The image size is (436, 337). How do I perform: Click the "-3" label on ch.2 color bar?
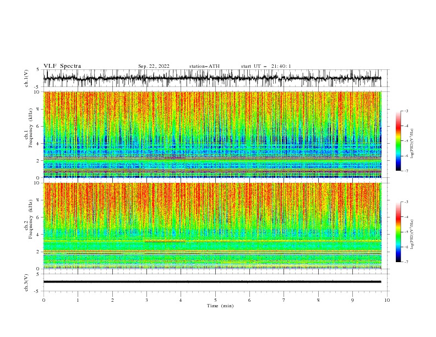point(406,202)
